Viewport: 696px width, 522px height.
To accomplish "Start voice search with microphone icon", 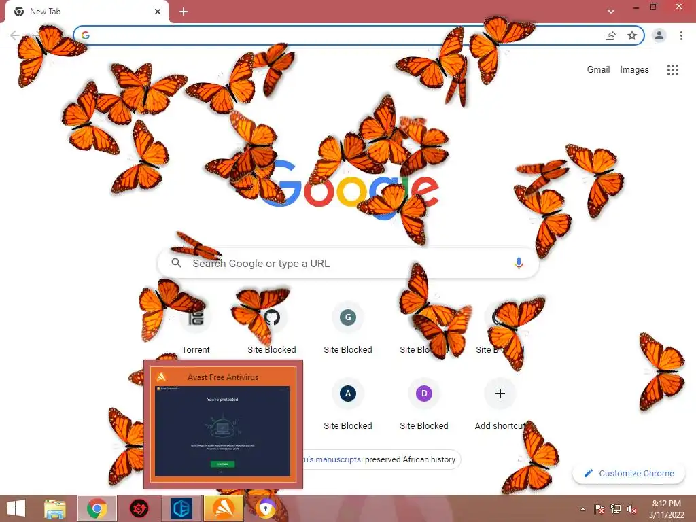I will point(519,263).
